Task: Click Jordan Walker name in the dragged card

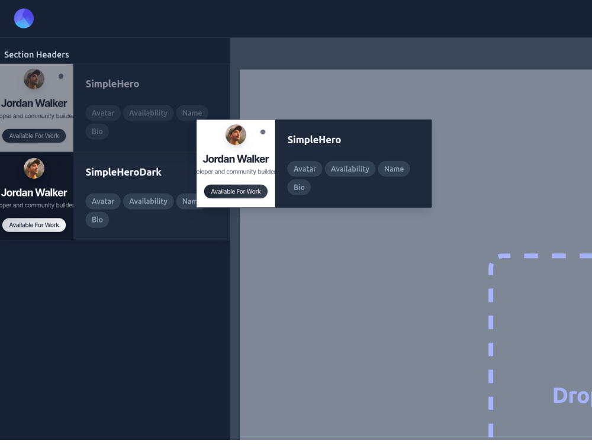Action: (x=236, y=159)
